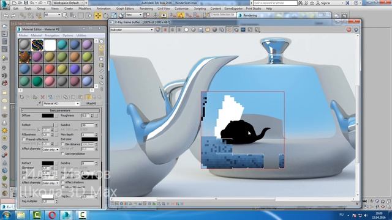Click the VRayMtl material type button
Image resolution: width=392 pixels, height=220 pixels.
coord(91,103)
